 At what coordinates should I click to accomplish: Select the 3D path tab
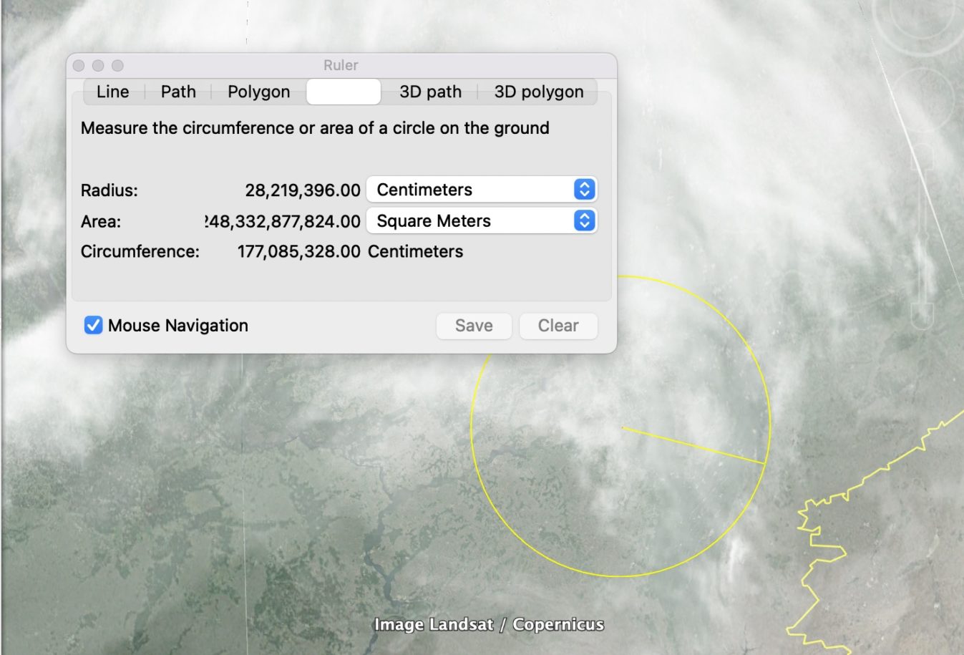pos(430,92)
